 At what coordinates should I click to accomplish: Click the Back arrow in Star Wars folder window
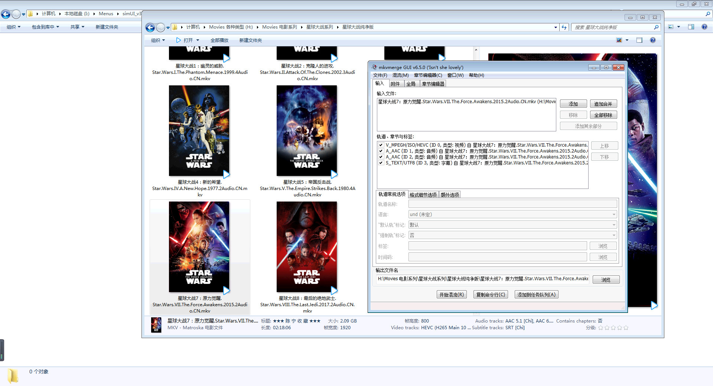click(150, 27)
